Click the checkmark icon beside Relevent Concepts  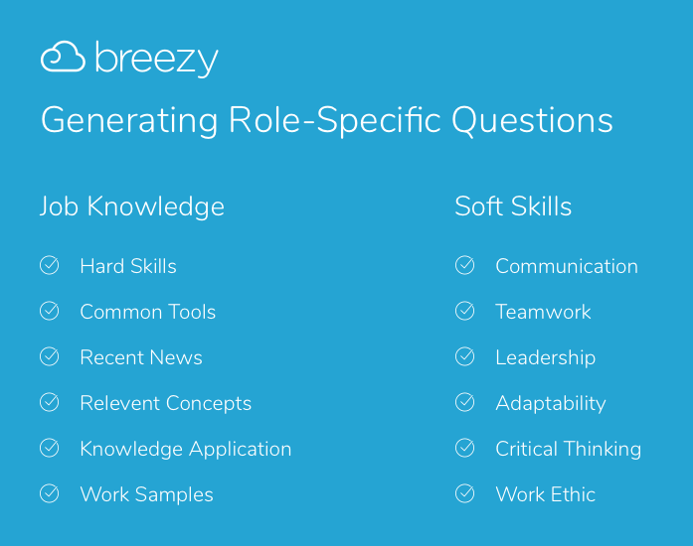pos(50,402)
